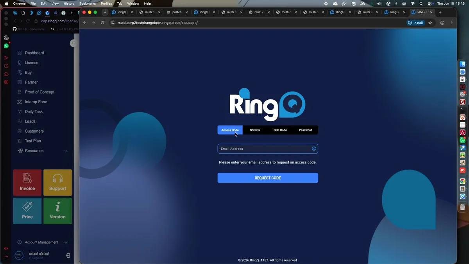Open the Support tile in back window
This screenshot has width=469, height=264.
(x=57, y=183)
